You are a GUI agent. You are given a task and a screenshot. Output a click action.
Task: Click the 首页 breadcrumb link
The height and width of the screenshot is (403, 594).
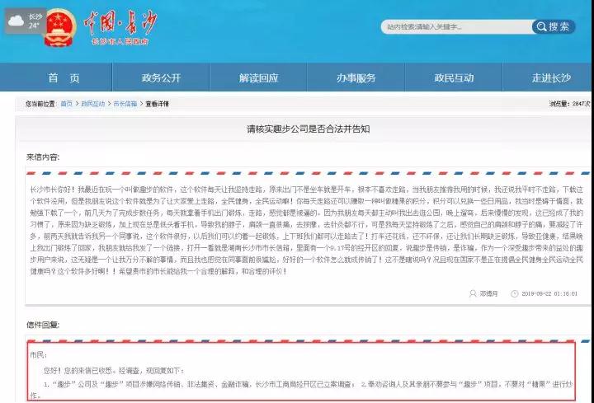(66, 104)
